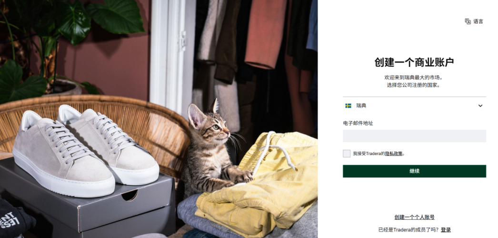The height and width of the screenshot is (238, 498).
Task: Click the 欢迎来到瑞典最大的市场 welcome text
Action: click(x=413, y=77)
